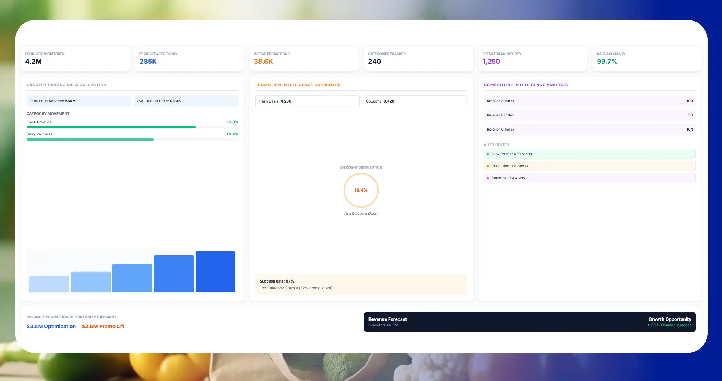This screenshot has width=722, height=381.
Task: Click Flash Deals 4,280 field
Action: tap(307, 101)
